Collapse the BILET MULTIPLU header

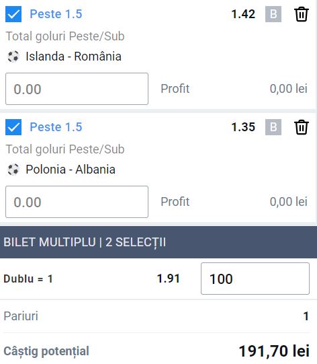(x=158, y=242)
